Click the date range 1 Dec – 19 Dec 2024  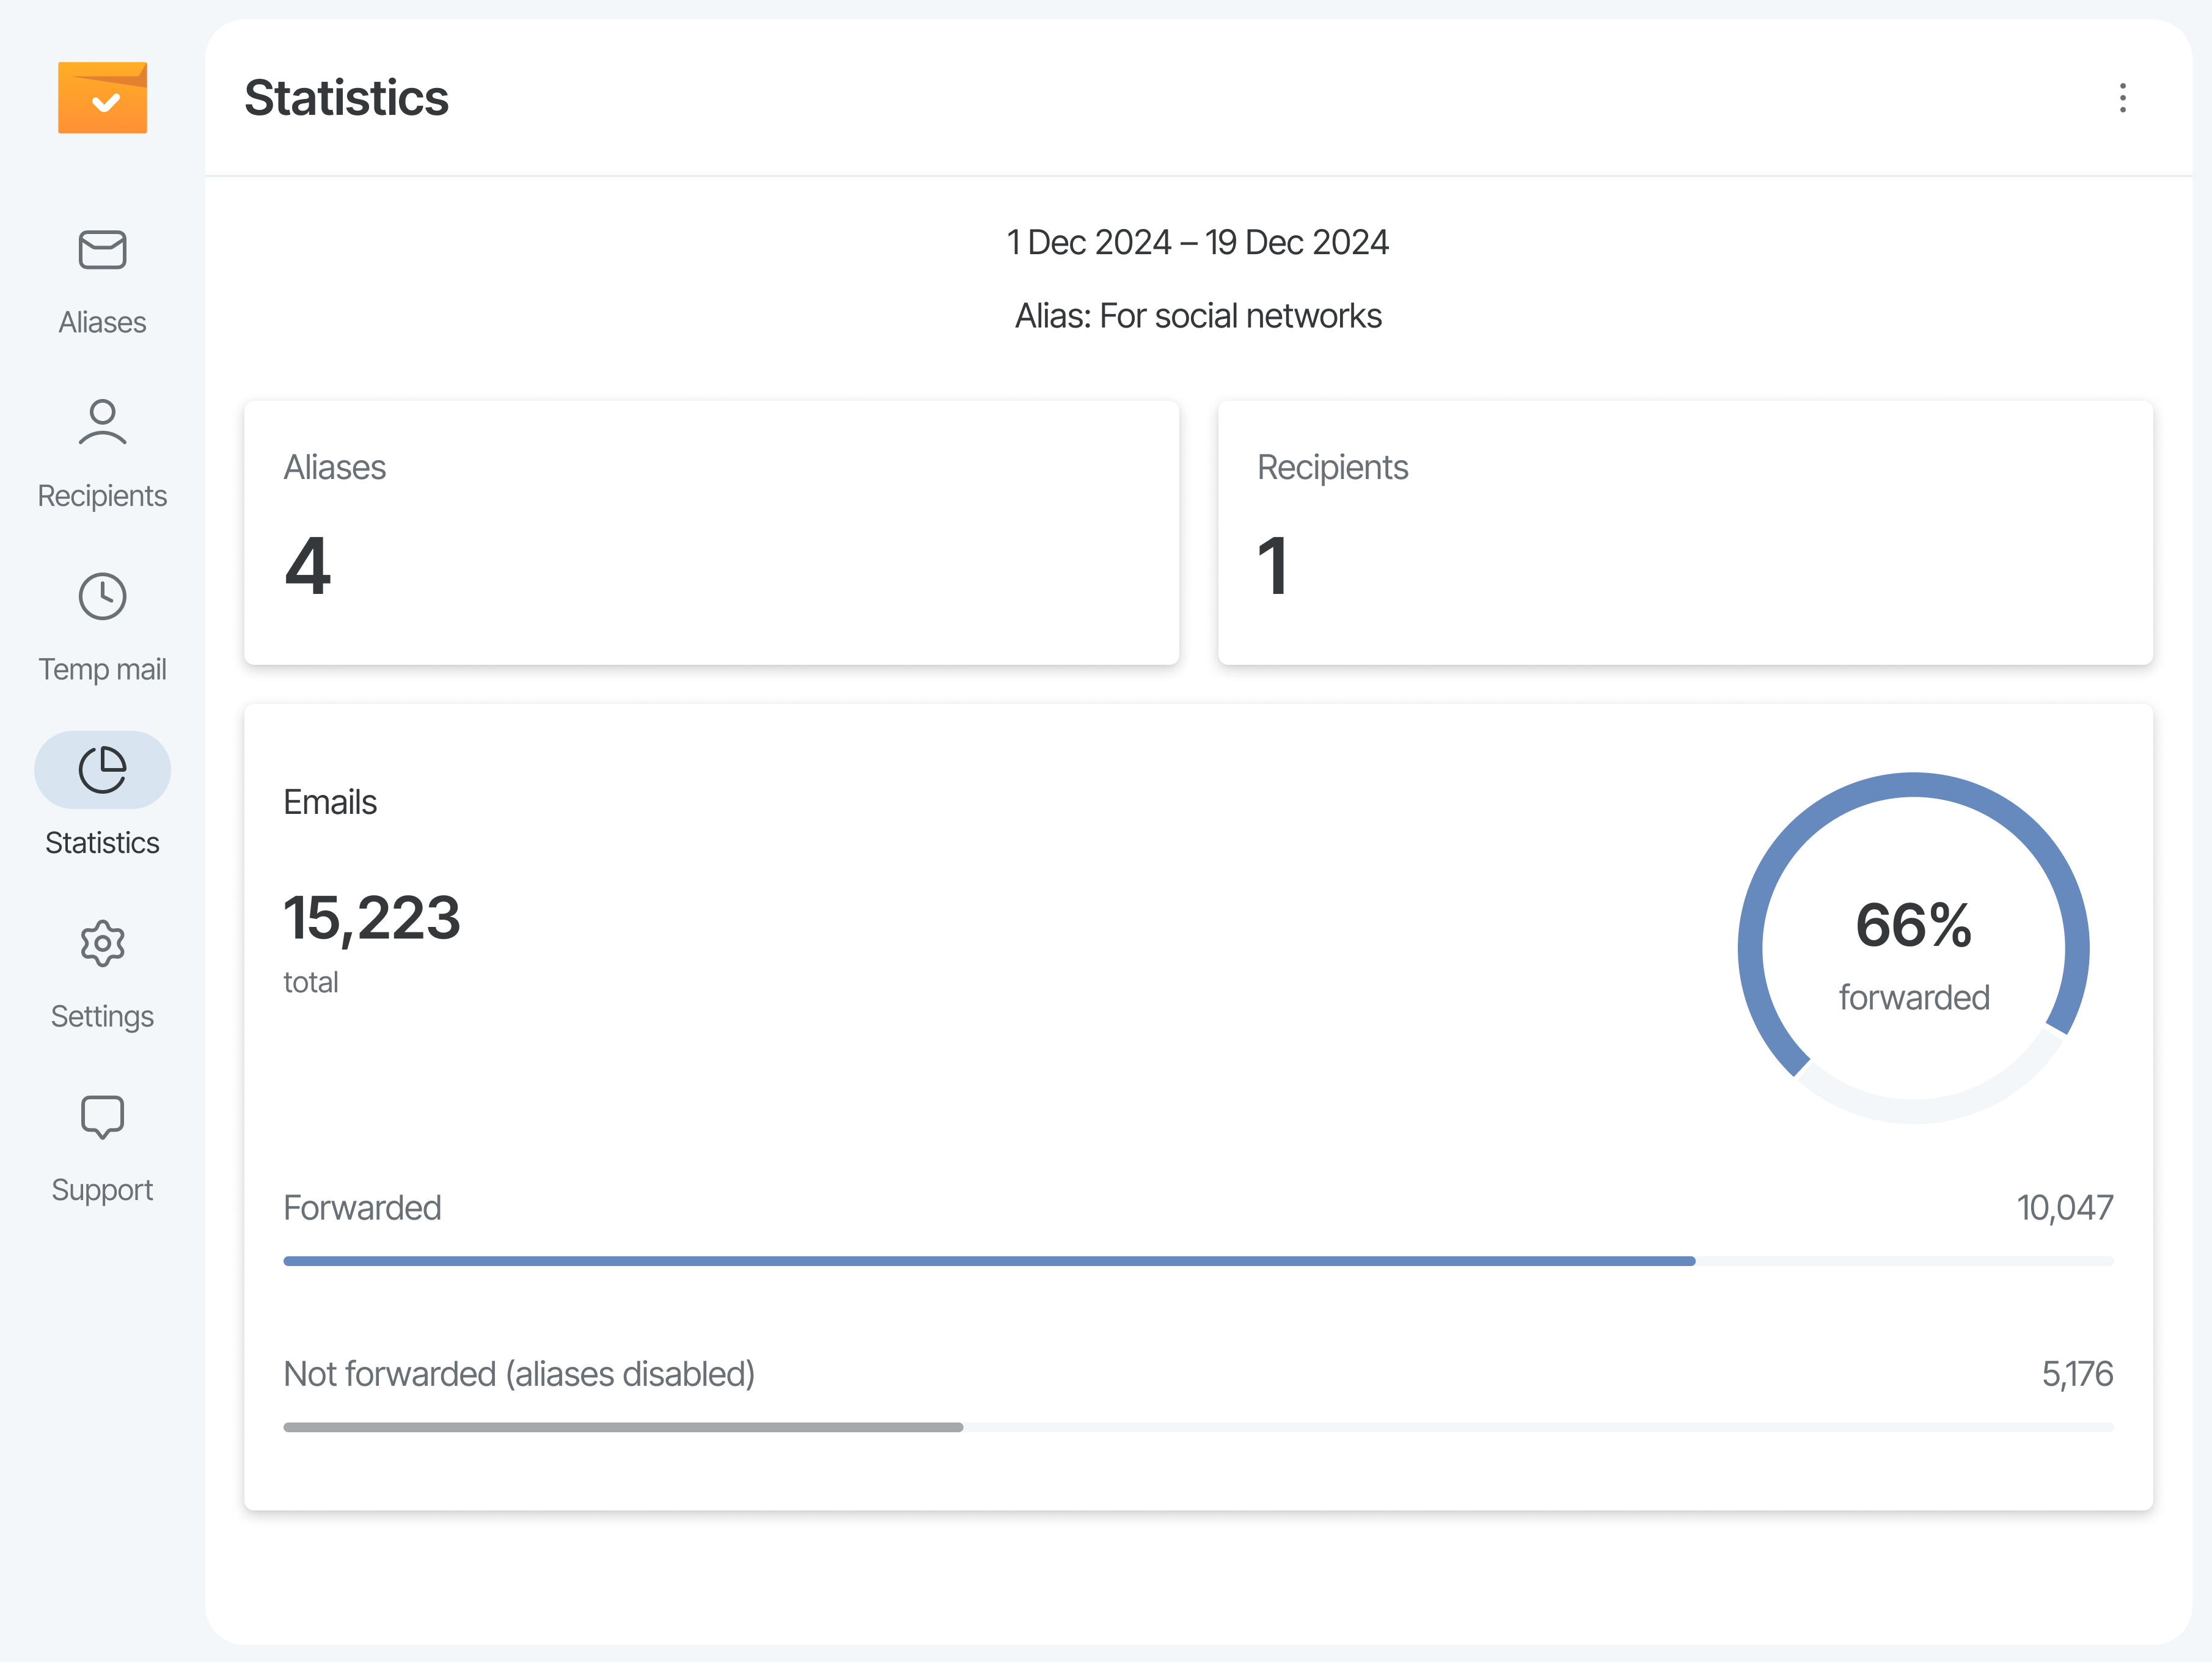[x=1197, y=242]
